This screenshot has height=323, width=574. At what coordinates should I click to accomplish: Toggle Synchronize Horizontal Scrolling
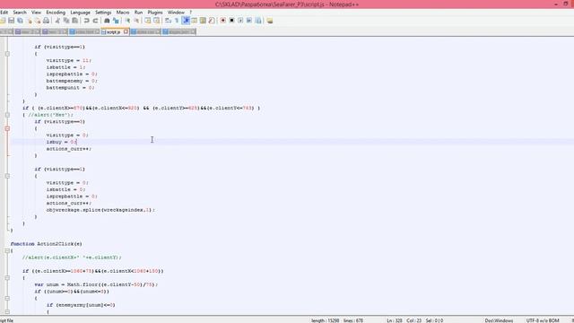pyautogui.click(x=157, y=21)
